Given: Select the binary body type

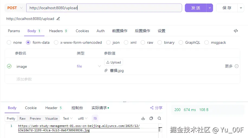Looking at the screenshot, I should (160, 43).
